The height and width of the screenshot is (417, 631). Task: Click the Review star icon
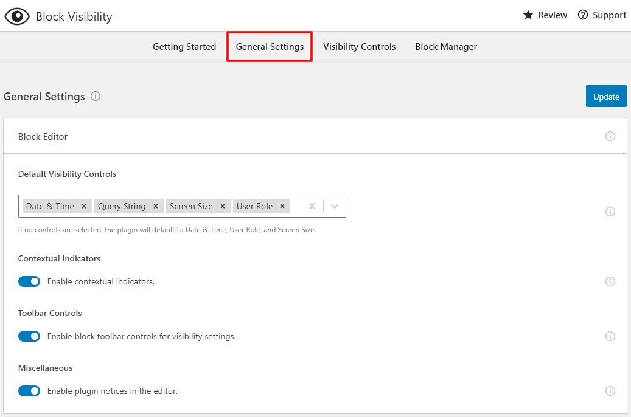[x=528, y=15]
